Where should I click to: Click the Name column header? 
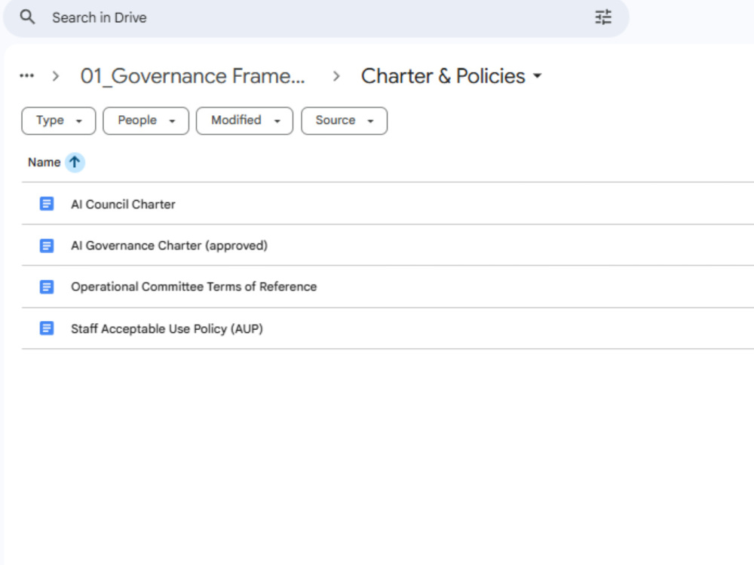44,163
